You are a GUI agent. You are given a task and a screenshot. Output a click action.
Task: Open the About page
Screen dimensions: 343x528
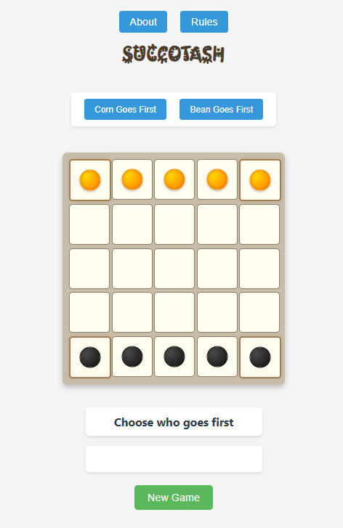143,22
